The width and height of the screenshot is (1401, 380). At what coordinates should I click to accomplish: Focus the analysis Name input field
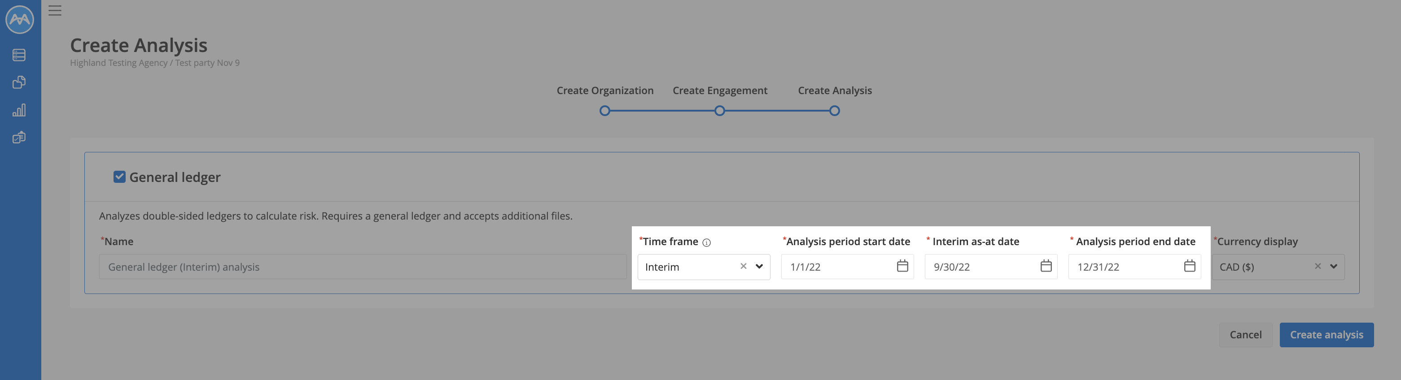363,267
